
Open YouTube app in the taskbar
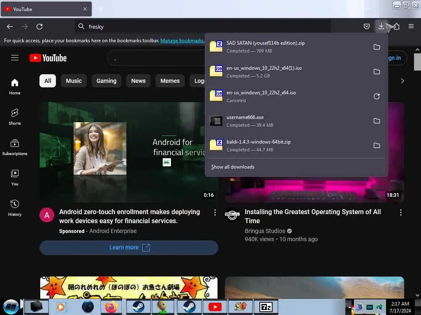(x=215, y=307)
